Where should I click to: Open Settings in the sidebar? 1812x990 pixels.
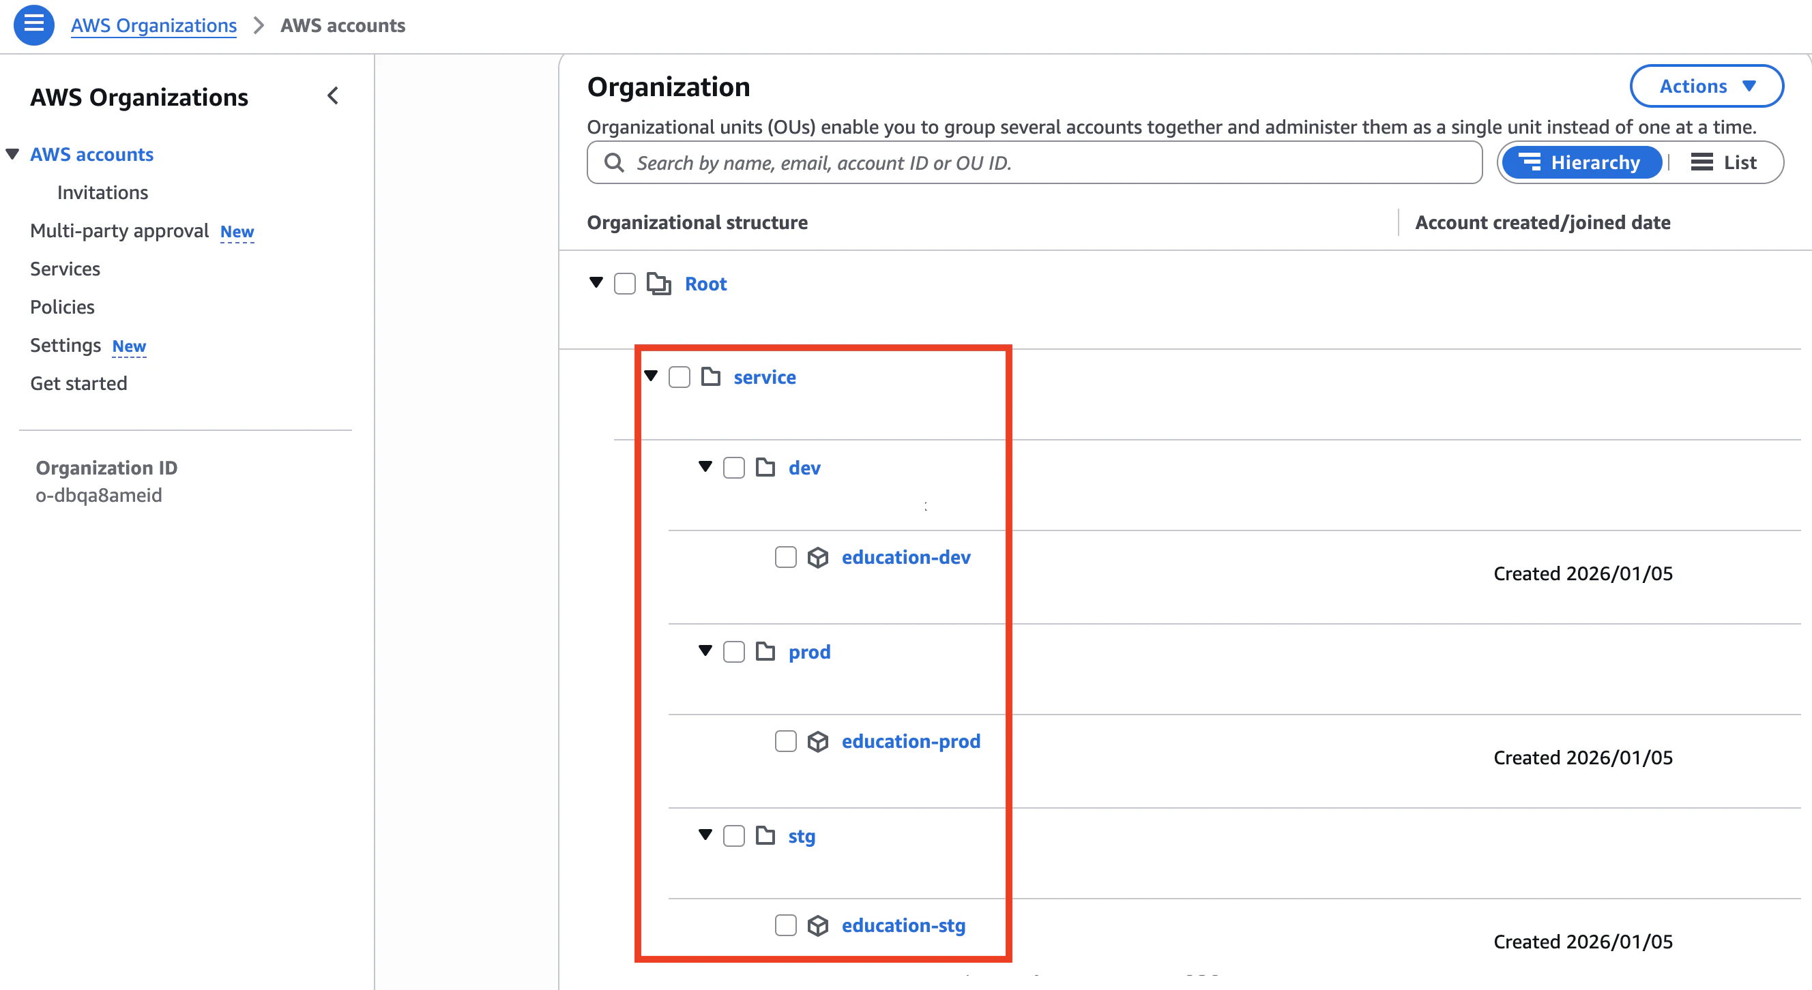pos(66,345)
